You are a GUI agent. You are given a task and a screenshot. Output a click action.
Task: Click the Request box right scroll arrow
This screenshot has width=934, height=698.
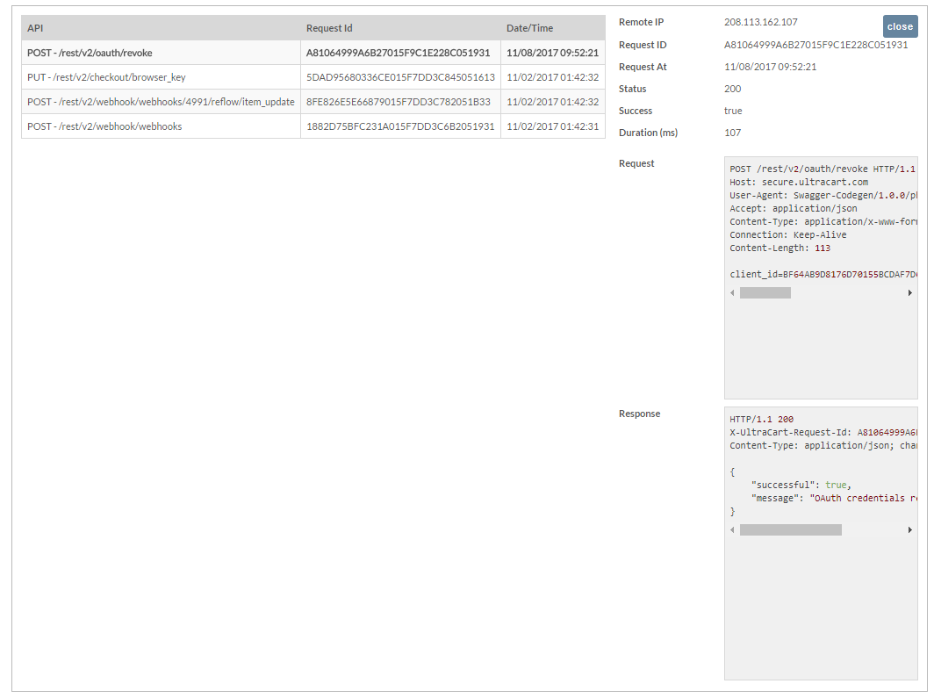click(x=909, y=293)
